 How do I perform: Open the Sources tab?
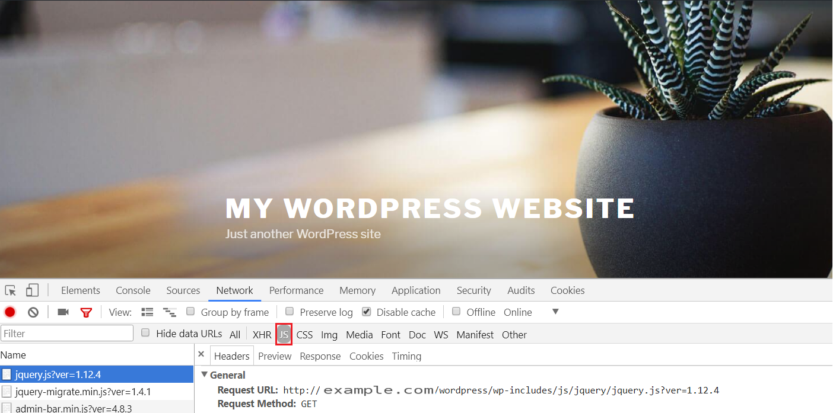coord(183,290)
